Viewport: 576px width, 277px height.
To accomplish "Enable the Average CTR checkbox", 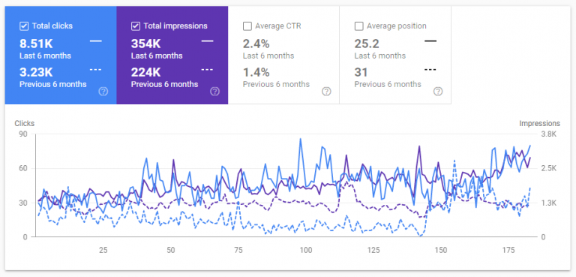I will 247,26.
